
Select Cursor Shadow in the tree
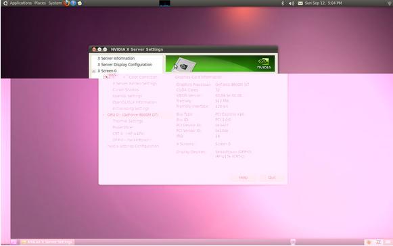pyautogui.click(x=126, y=90)
